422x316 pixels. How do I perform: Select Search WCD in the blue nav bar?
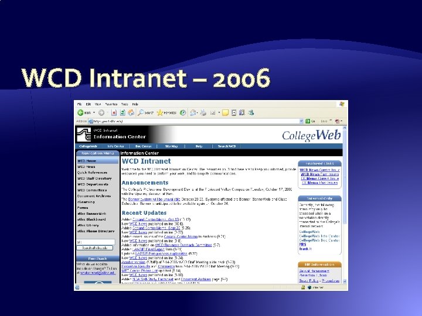(227, 146)
